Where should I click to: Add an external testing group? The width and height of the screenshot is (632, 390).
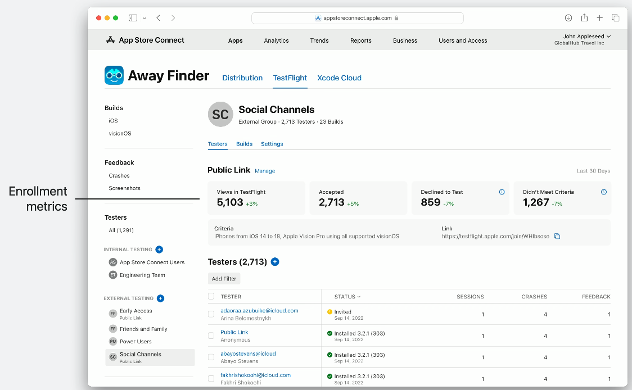[160, 298]
